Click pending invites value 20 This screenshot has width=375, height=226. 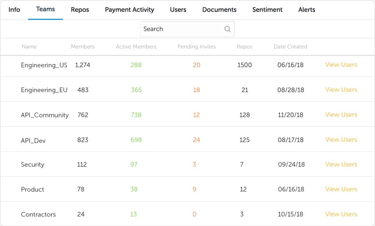(x=197, y=65)
